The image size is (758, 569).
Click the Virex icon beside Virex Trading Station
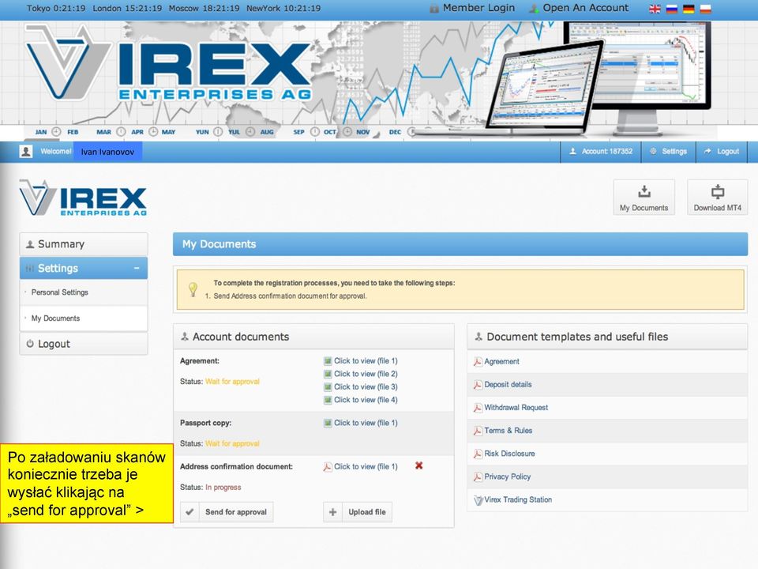coord(478,500)
